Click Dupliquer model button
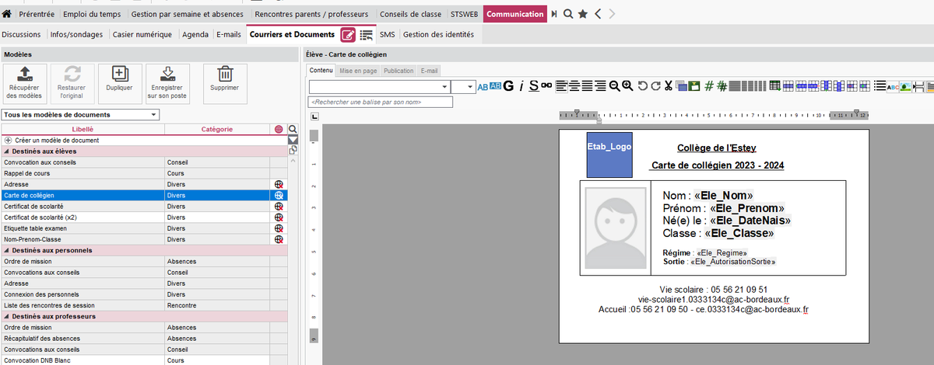The image size is (934, 365). coord(119,84)
